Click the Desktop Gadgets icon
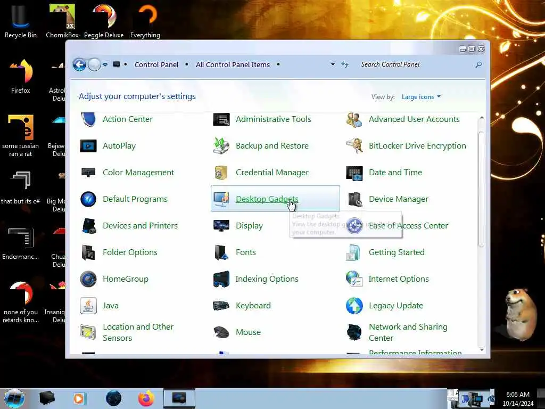The image size is (545, 409). (x=221, y=199)
